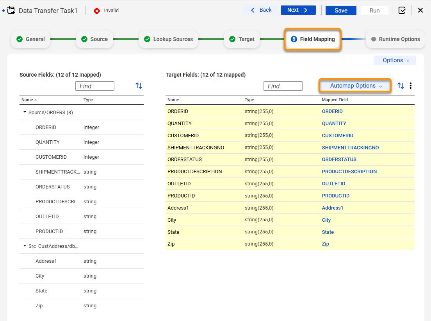This screenshot has height=321, width=431.
Task: Open mapped field State link
Action: click(328, 232)
